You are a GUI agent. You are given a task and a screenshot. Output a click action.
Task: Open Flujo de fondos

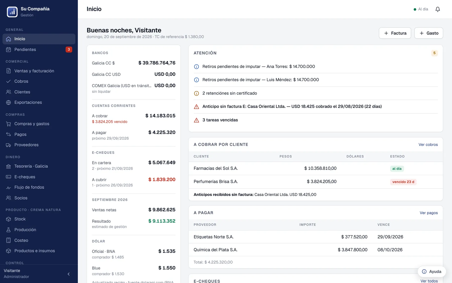coord(39,187)
